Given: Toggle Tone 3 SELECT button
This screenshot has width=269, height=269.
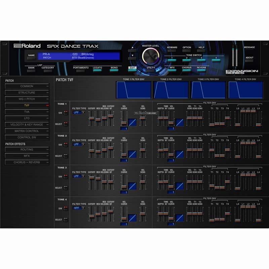Looking at the screenshot, I should pos(66,188).
